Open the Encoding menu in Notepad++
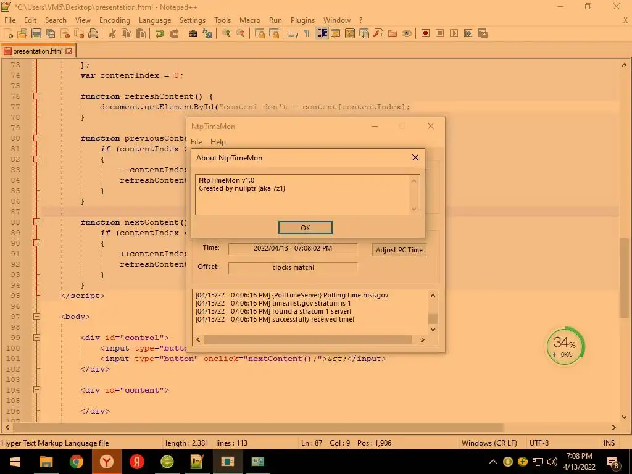The height and width of the screenshot is (474, 632). pos(114,20)
